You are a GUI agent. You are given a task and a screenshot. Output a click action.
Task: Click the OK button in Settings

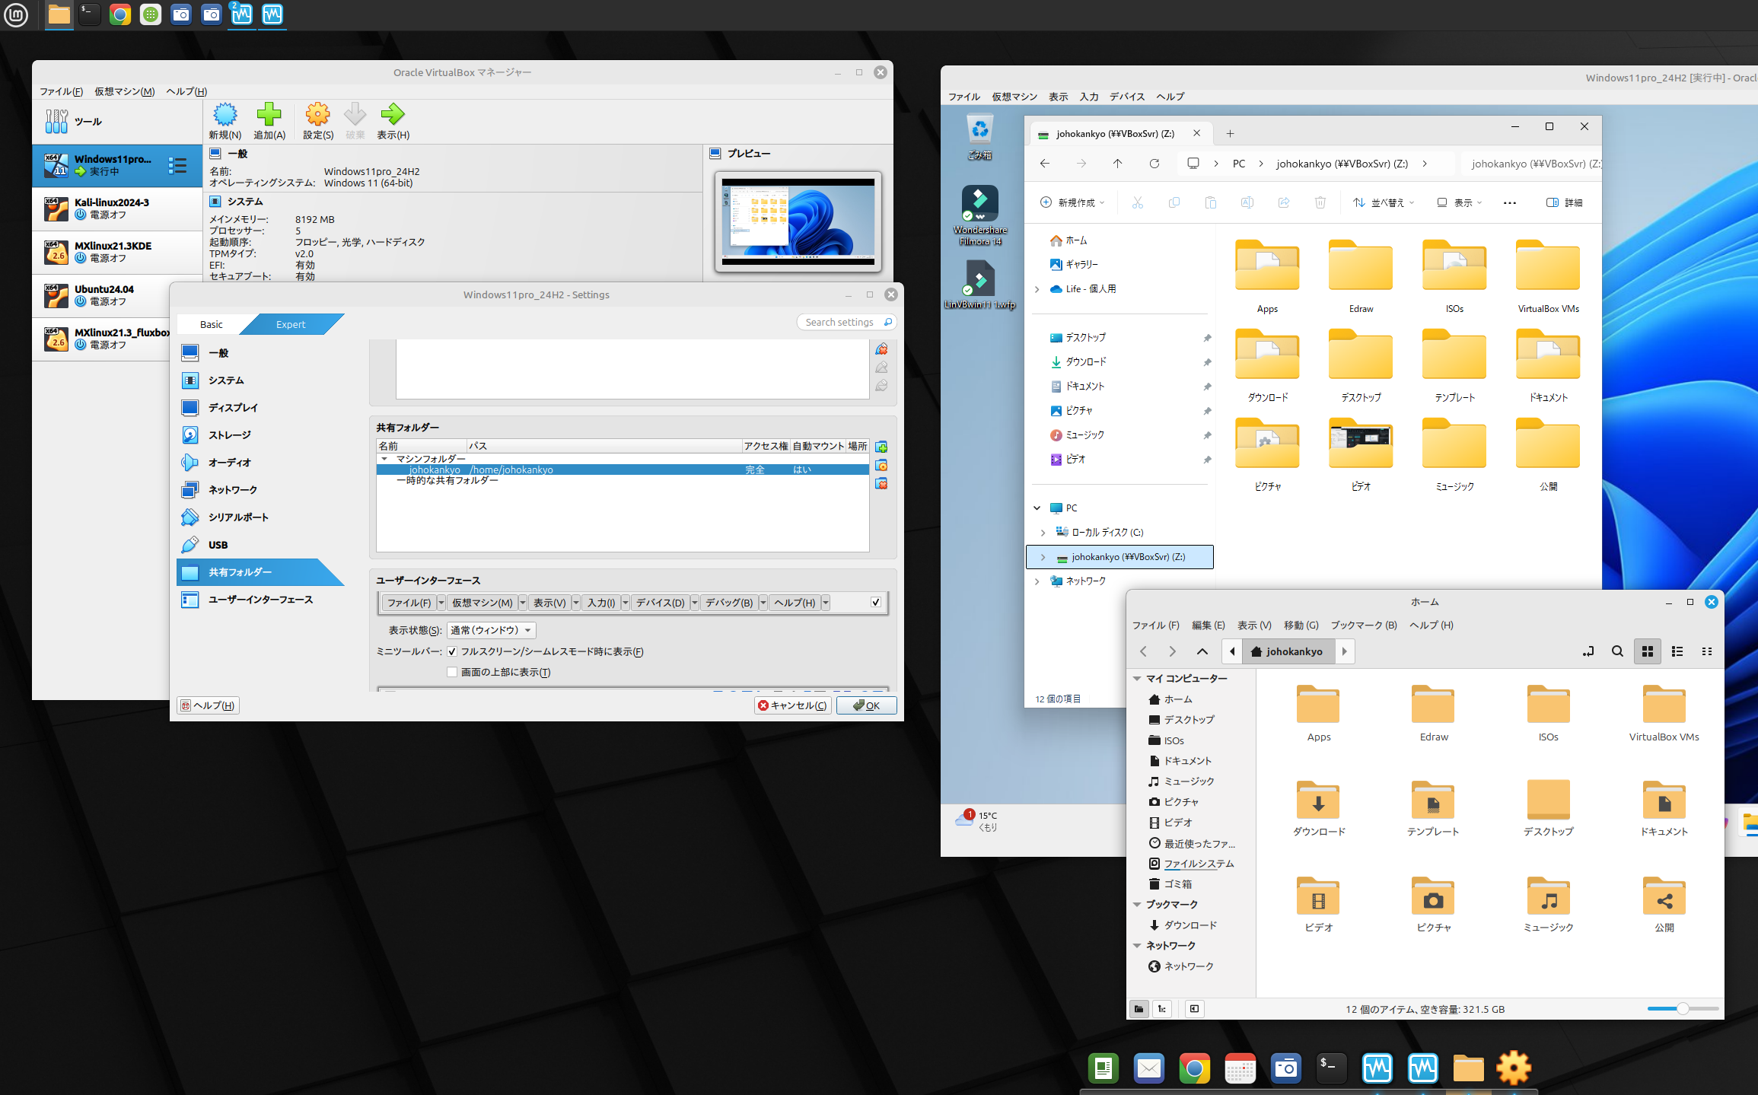pyautogui.click(x=866, y=706)
